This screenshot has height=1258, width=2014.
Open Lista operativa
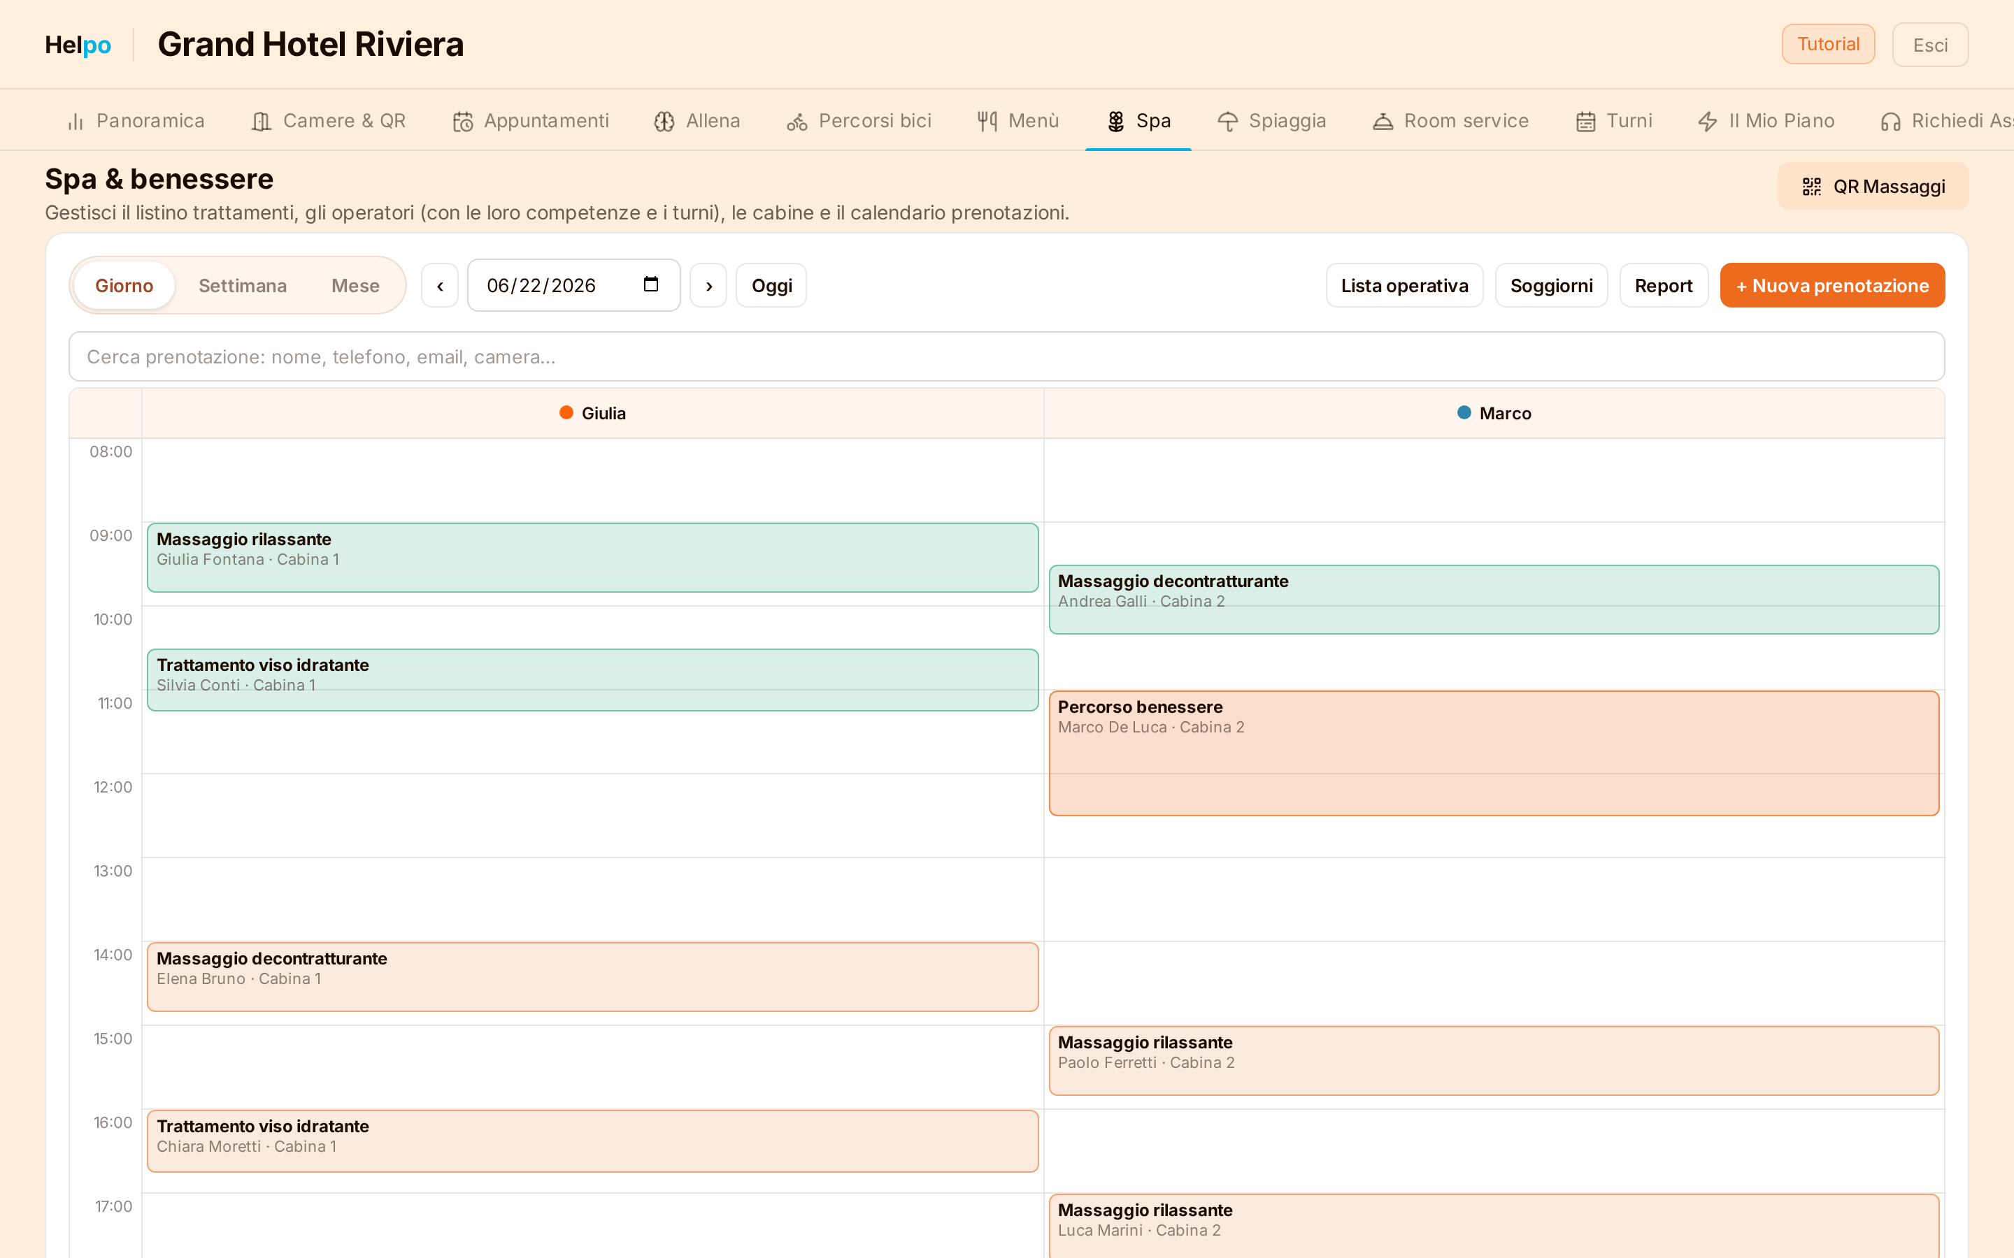point(1404,285)
